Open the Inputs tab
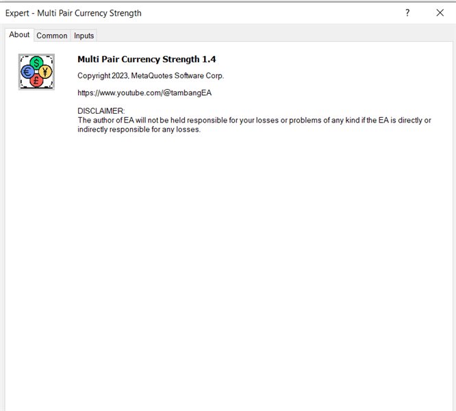 click(x=84, y=36)
